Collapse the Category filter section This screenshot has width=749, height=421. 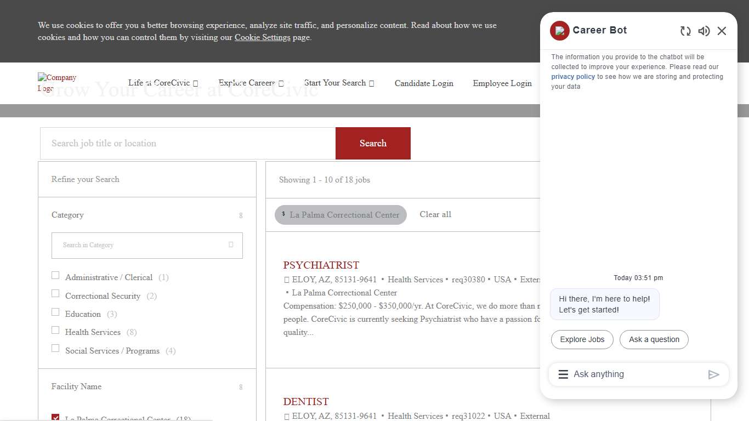click(x=240, y=215)
